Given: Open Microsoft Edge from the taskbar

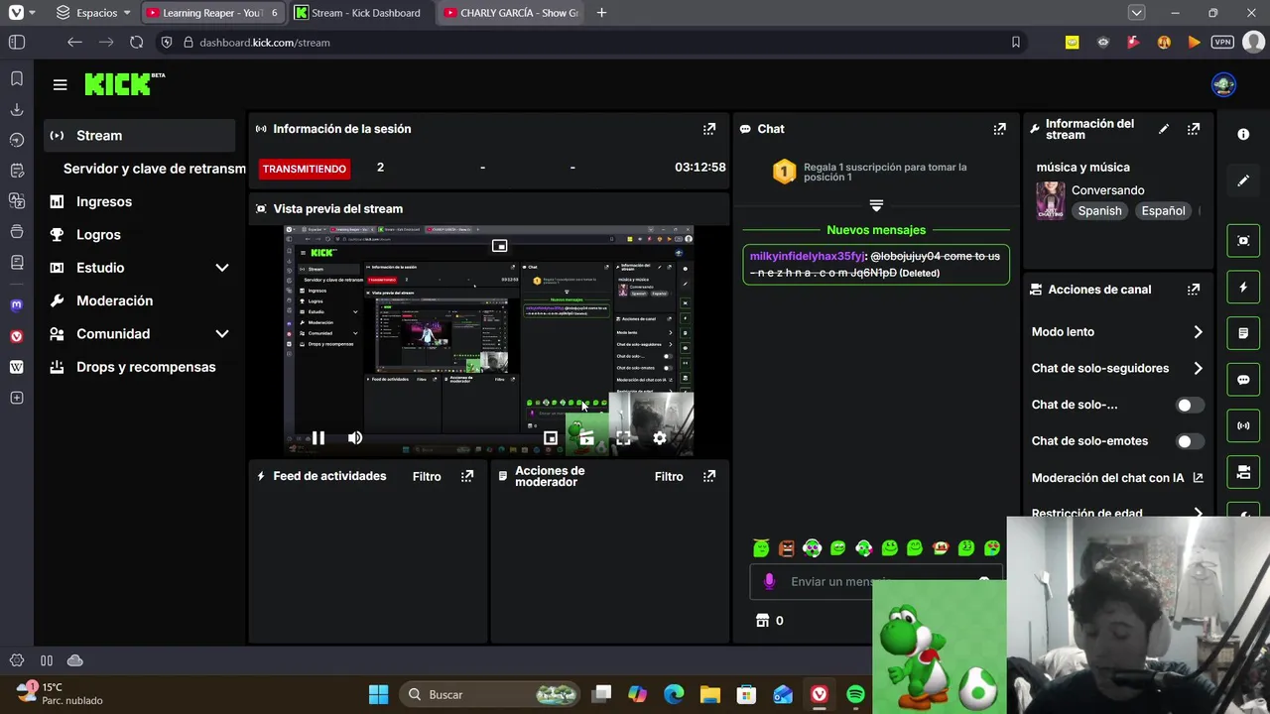Looking at the screenshot, I should 674,694.
